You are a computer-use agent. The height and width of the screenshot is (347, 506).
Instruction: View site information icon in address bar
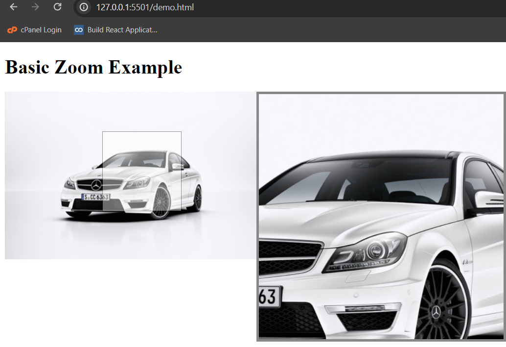pyautogui.click(x=84, y=7)
